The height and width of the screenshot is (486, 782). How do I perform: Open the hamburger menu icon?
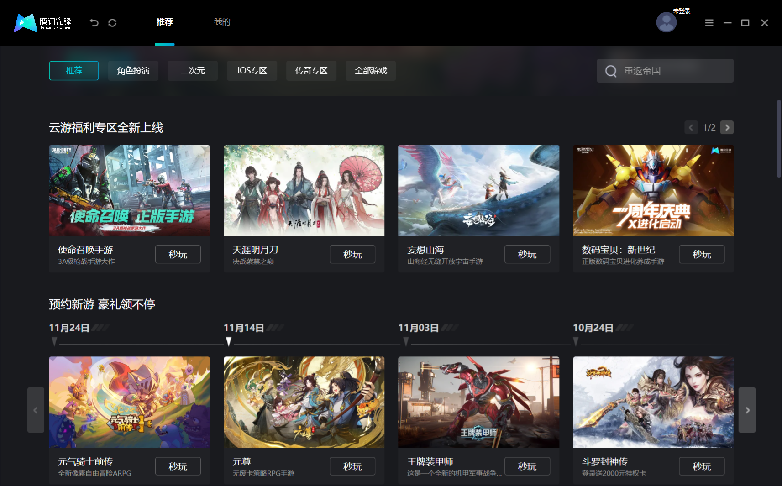pyautogui.click(x=709, y=23)
